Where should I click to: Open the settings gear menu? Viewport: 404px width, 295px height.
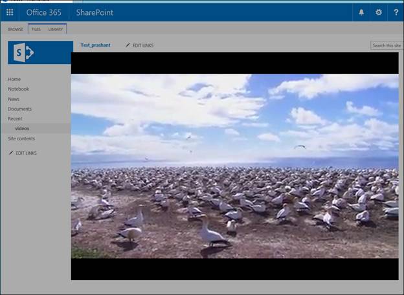[379, 12]
